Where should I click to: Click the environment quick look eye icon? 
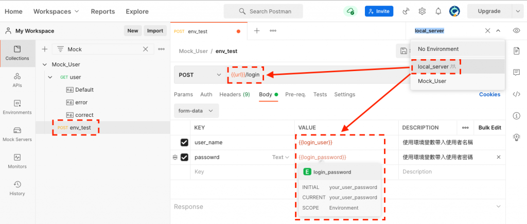click(517, 30)
